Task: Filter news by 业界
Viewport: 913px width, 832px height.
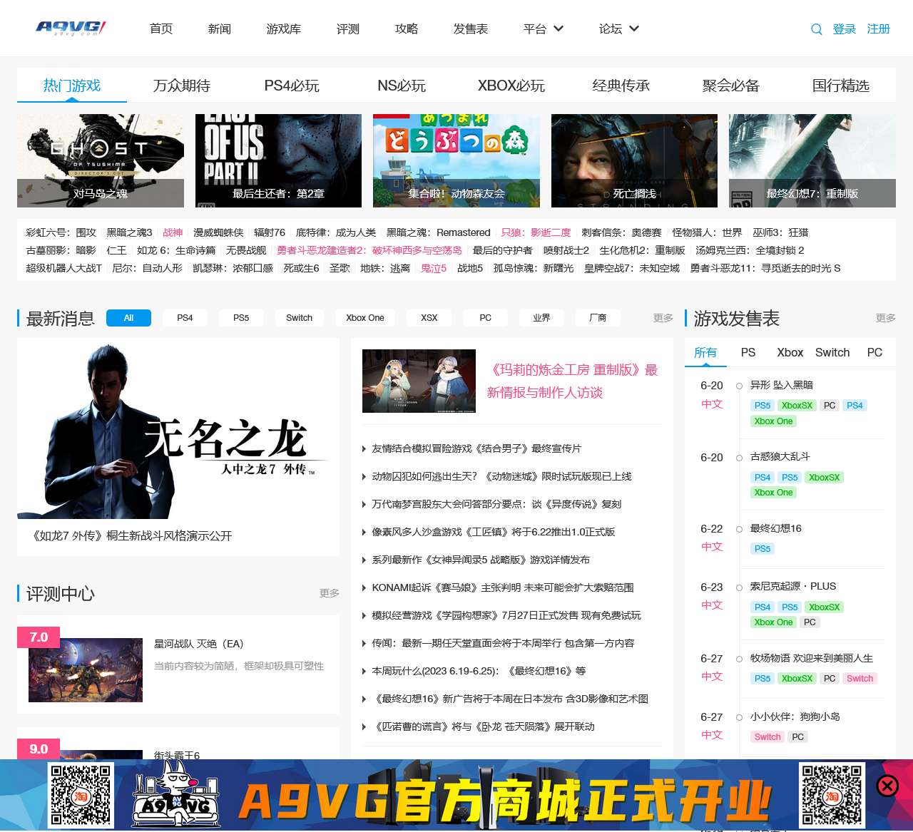Action: click(541, 318)
